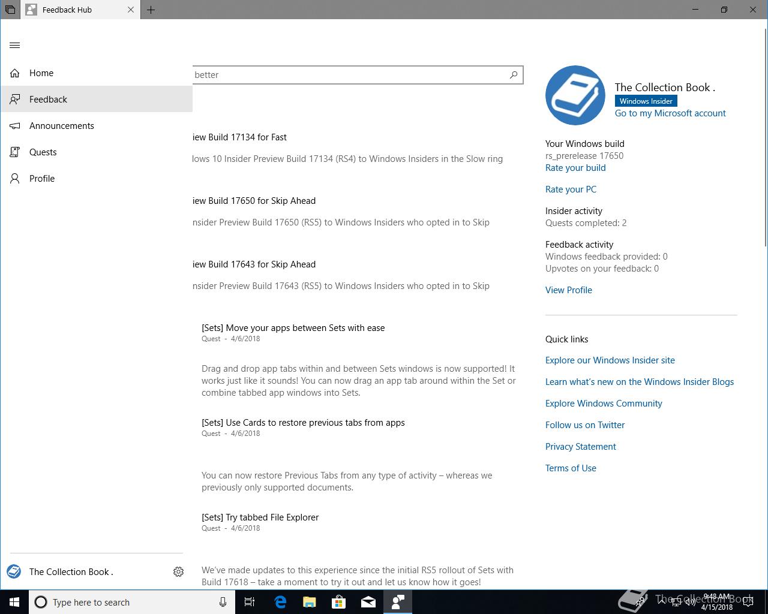Focus the feedback search box

tap(358, 75)
